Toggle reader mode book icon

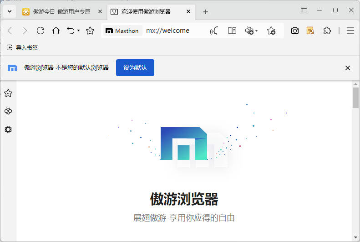tap(232, 31)
